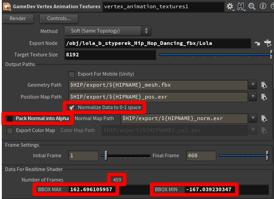Open the gear settings menu icon
274x199 pixels.
[230, 6]
